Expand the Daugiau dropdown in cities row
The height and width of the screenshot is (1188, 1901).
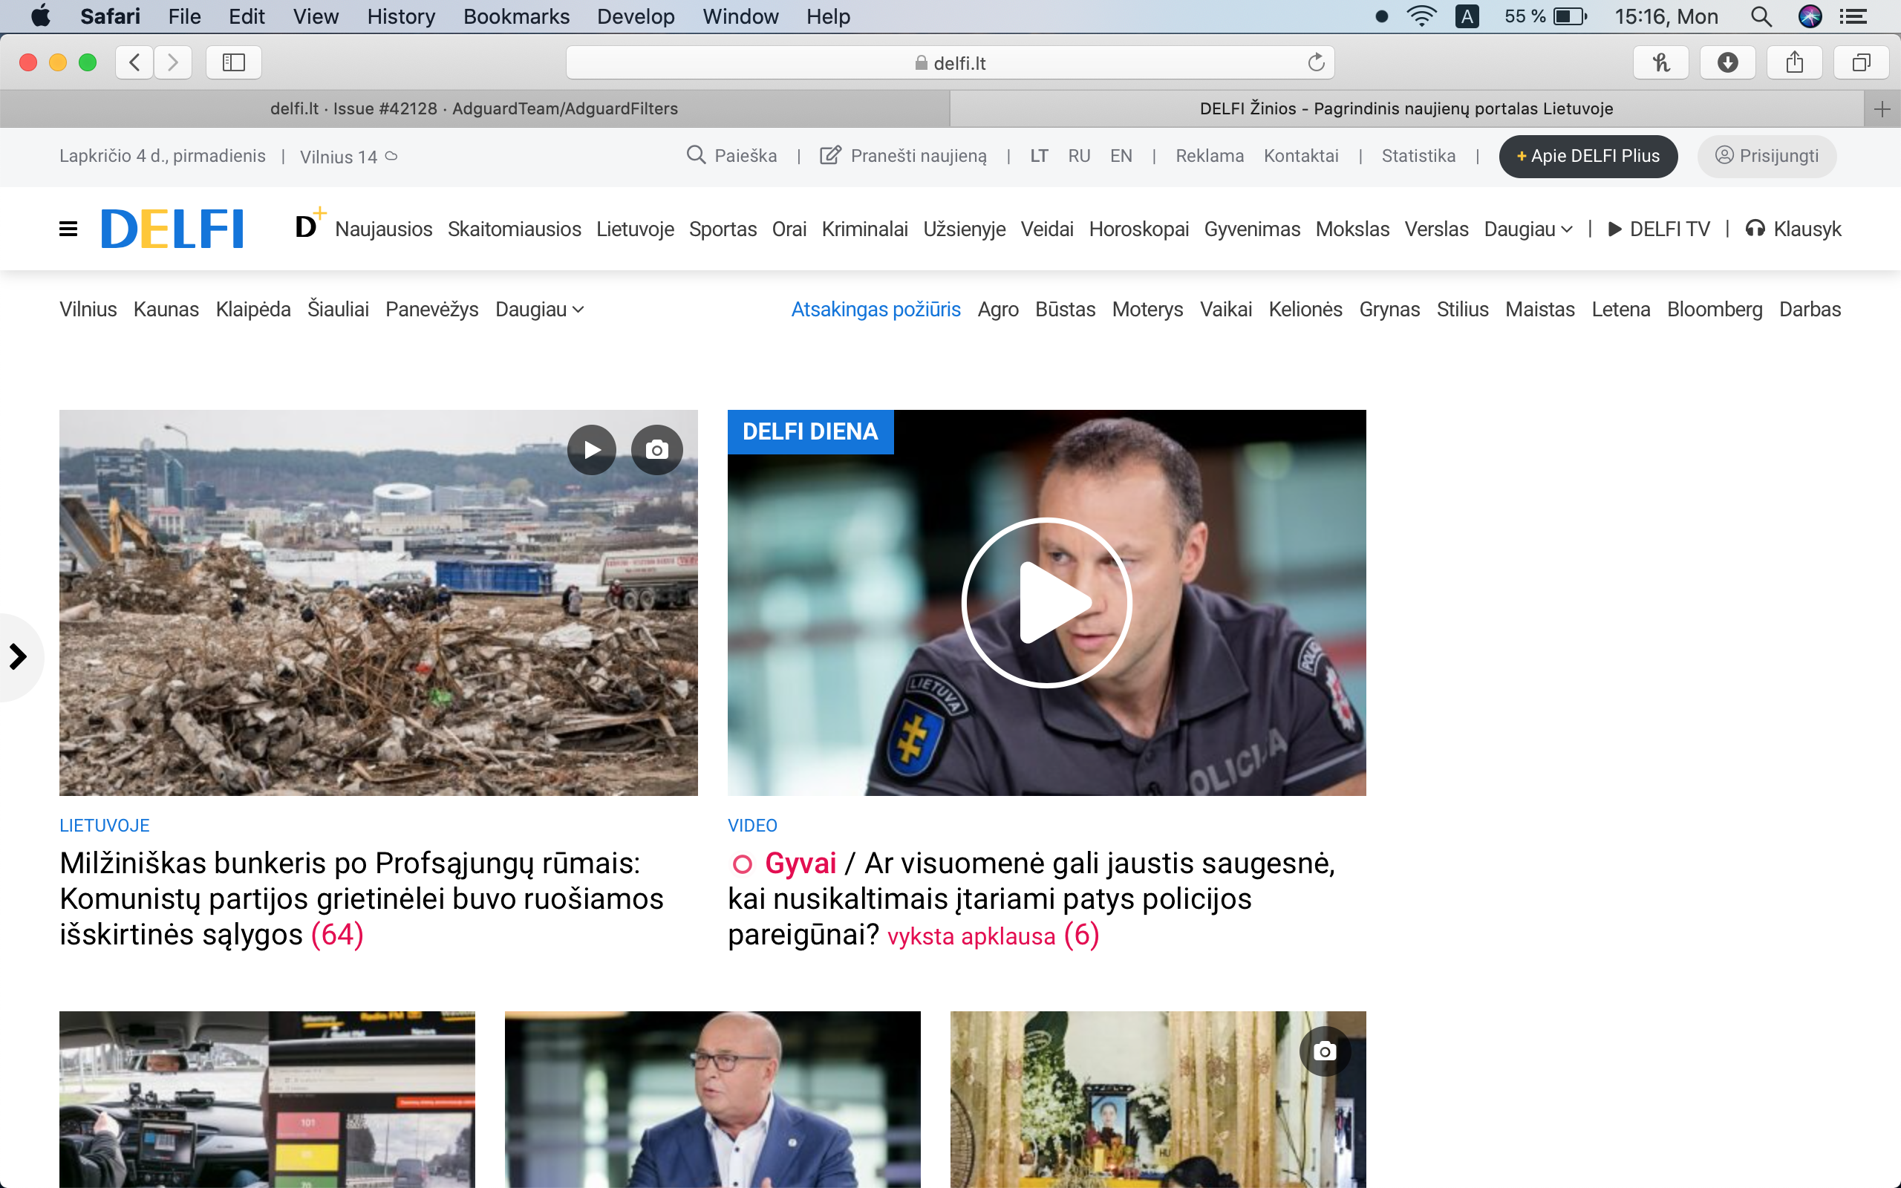(x=539, y=309)
